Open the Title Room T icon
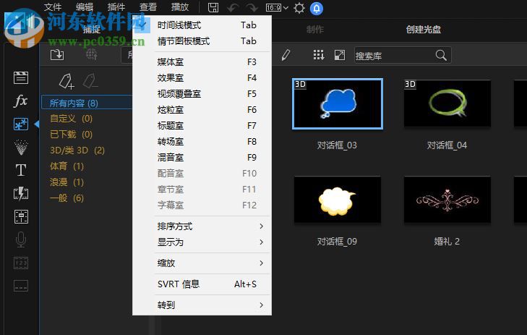 point(21,170)
